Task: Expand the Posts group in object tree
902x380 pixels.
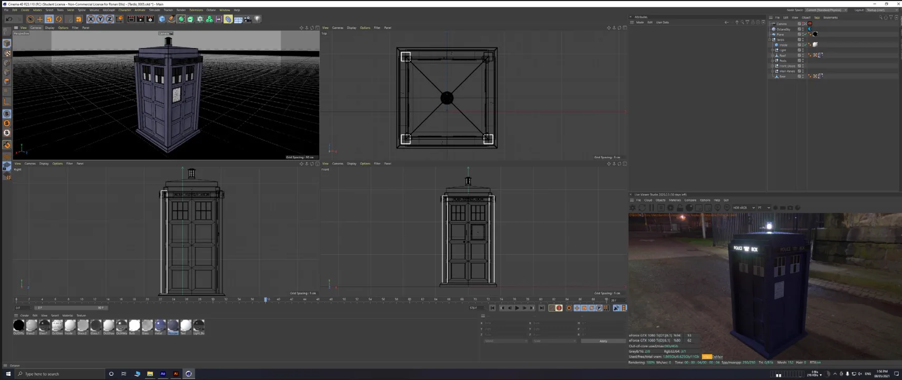Action: 772,61
